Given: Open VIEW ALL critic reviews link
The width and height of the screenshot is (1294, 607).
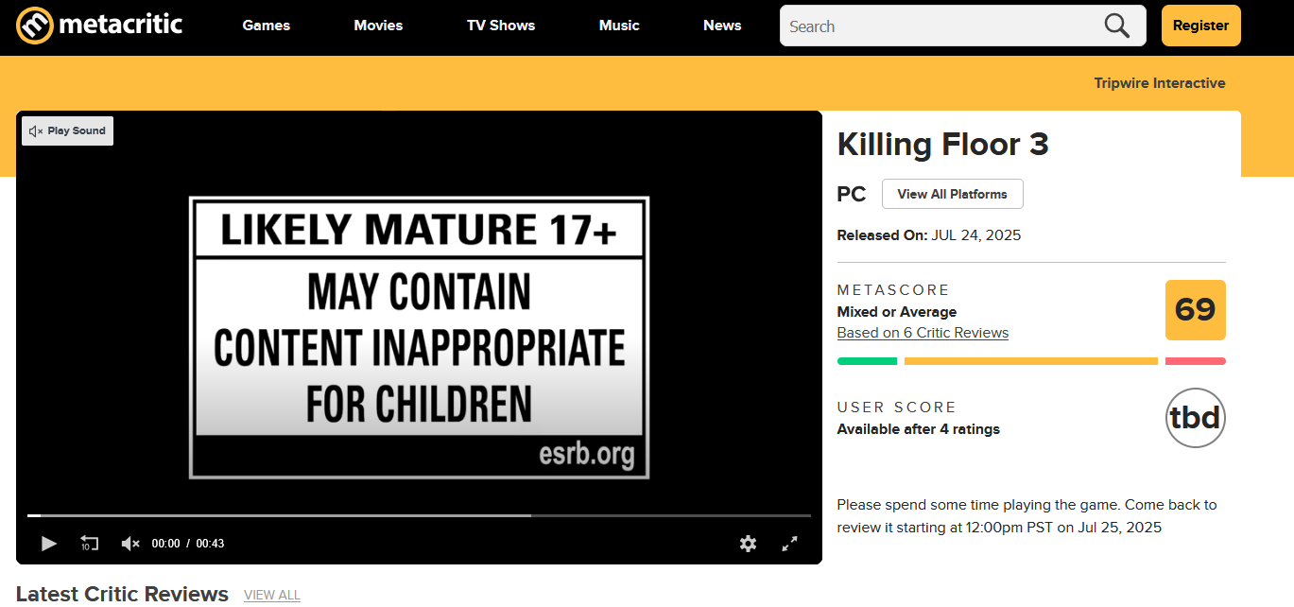Looking at the screenshot, I should click(x=272, y=595).
